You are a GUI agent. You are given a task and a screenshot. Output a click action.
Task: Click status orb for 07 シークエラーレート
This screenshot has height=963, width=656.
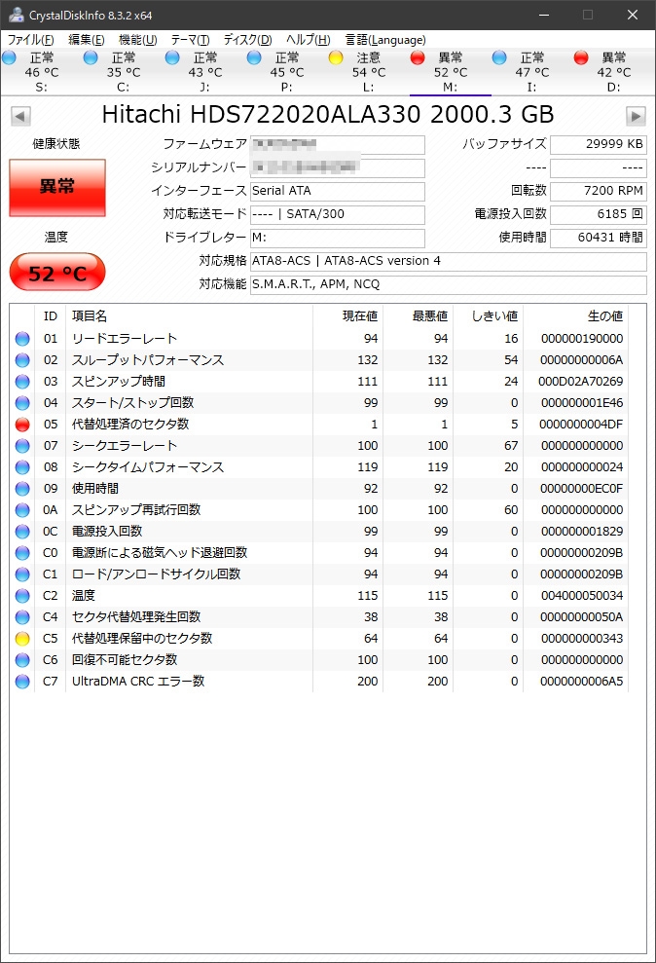[x=22, y=446]
